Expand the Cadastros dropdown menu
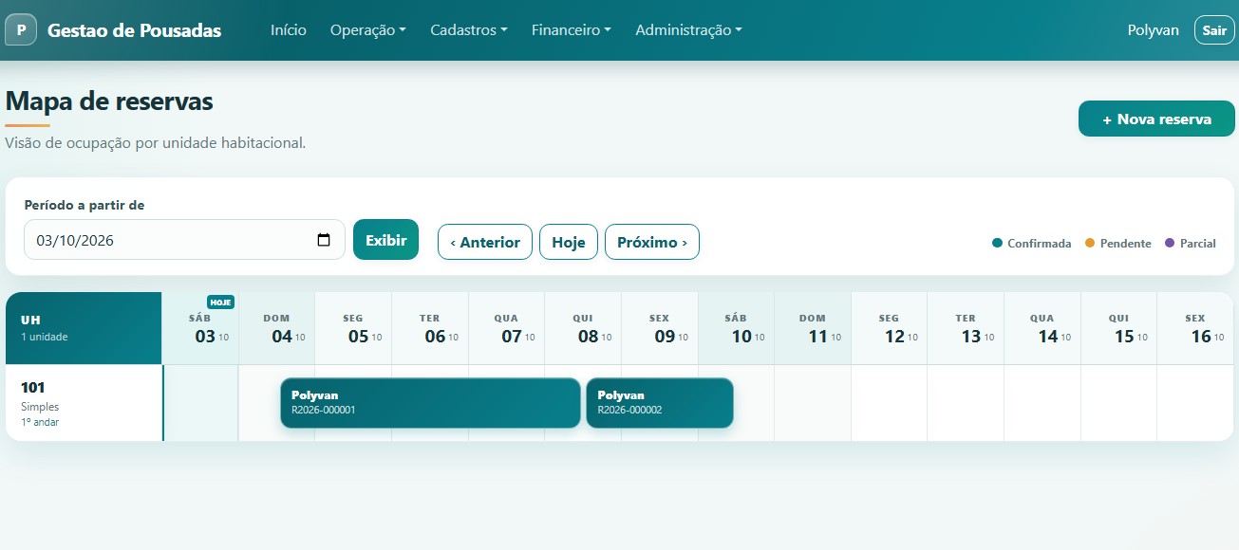The width and height of the screenshot is (1239, 550). [x=469, y=30]
